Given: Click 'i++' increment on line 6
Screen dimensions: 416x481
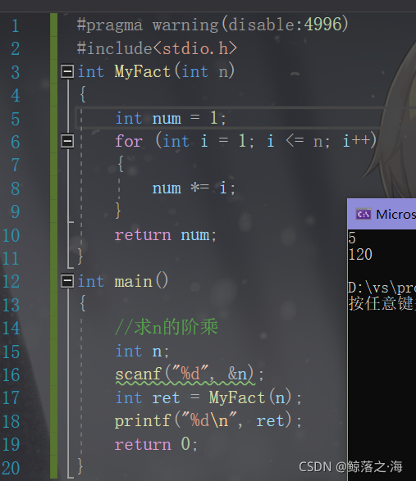Looking at the screenshot, I should (356, 141).
